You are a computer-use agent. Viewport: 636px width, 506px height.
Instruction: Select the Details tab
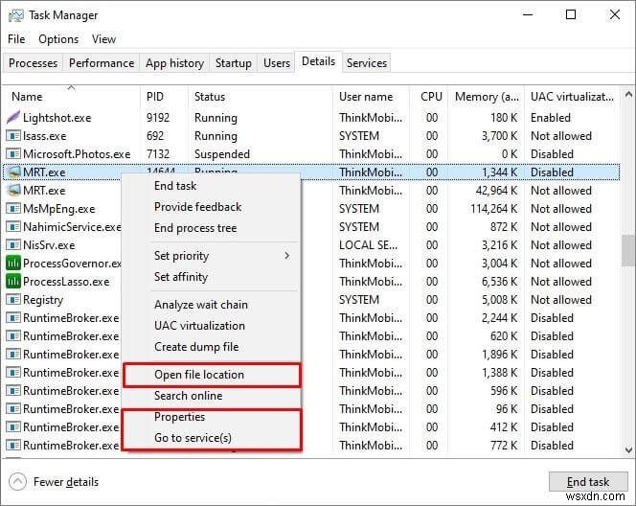point(318,61)
